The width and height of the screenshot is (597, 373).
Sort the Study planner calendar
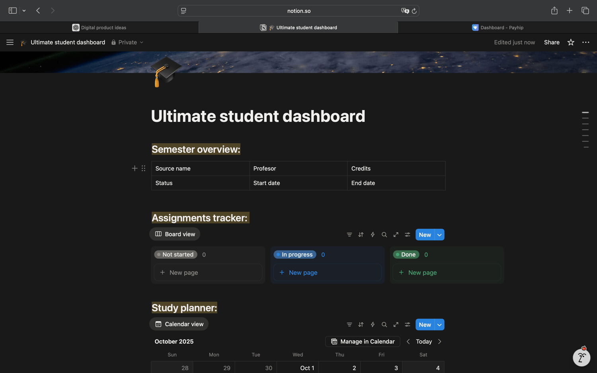point(361,325)
